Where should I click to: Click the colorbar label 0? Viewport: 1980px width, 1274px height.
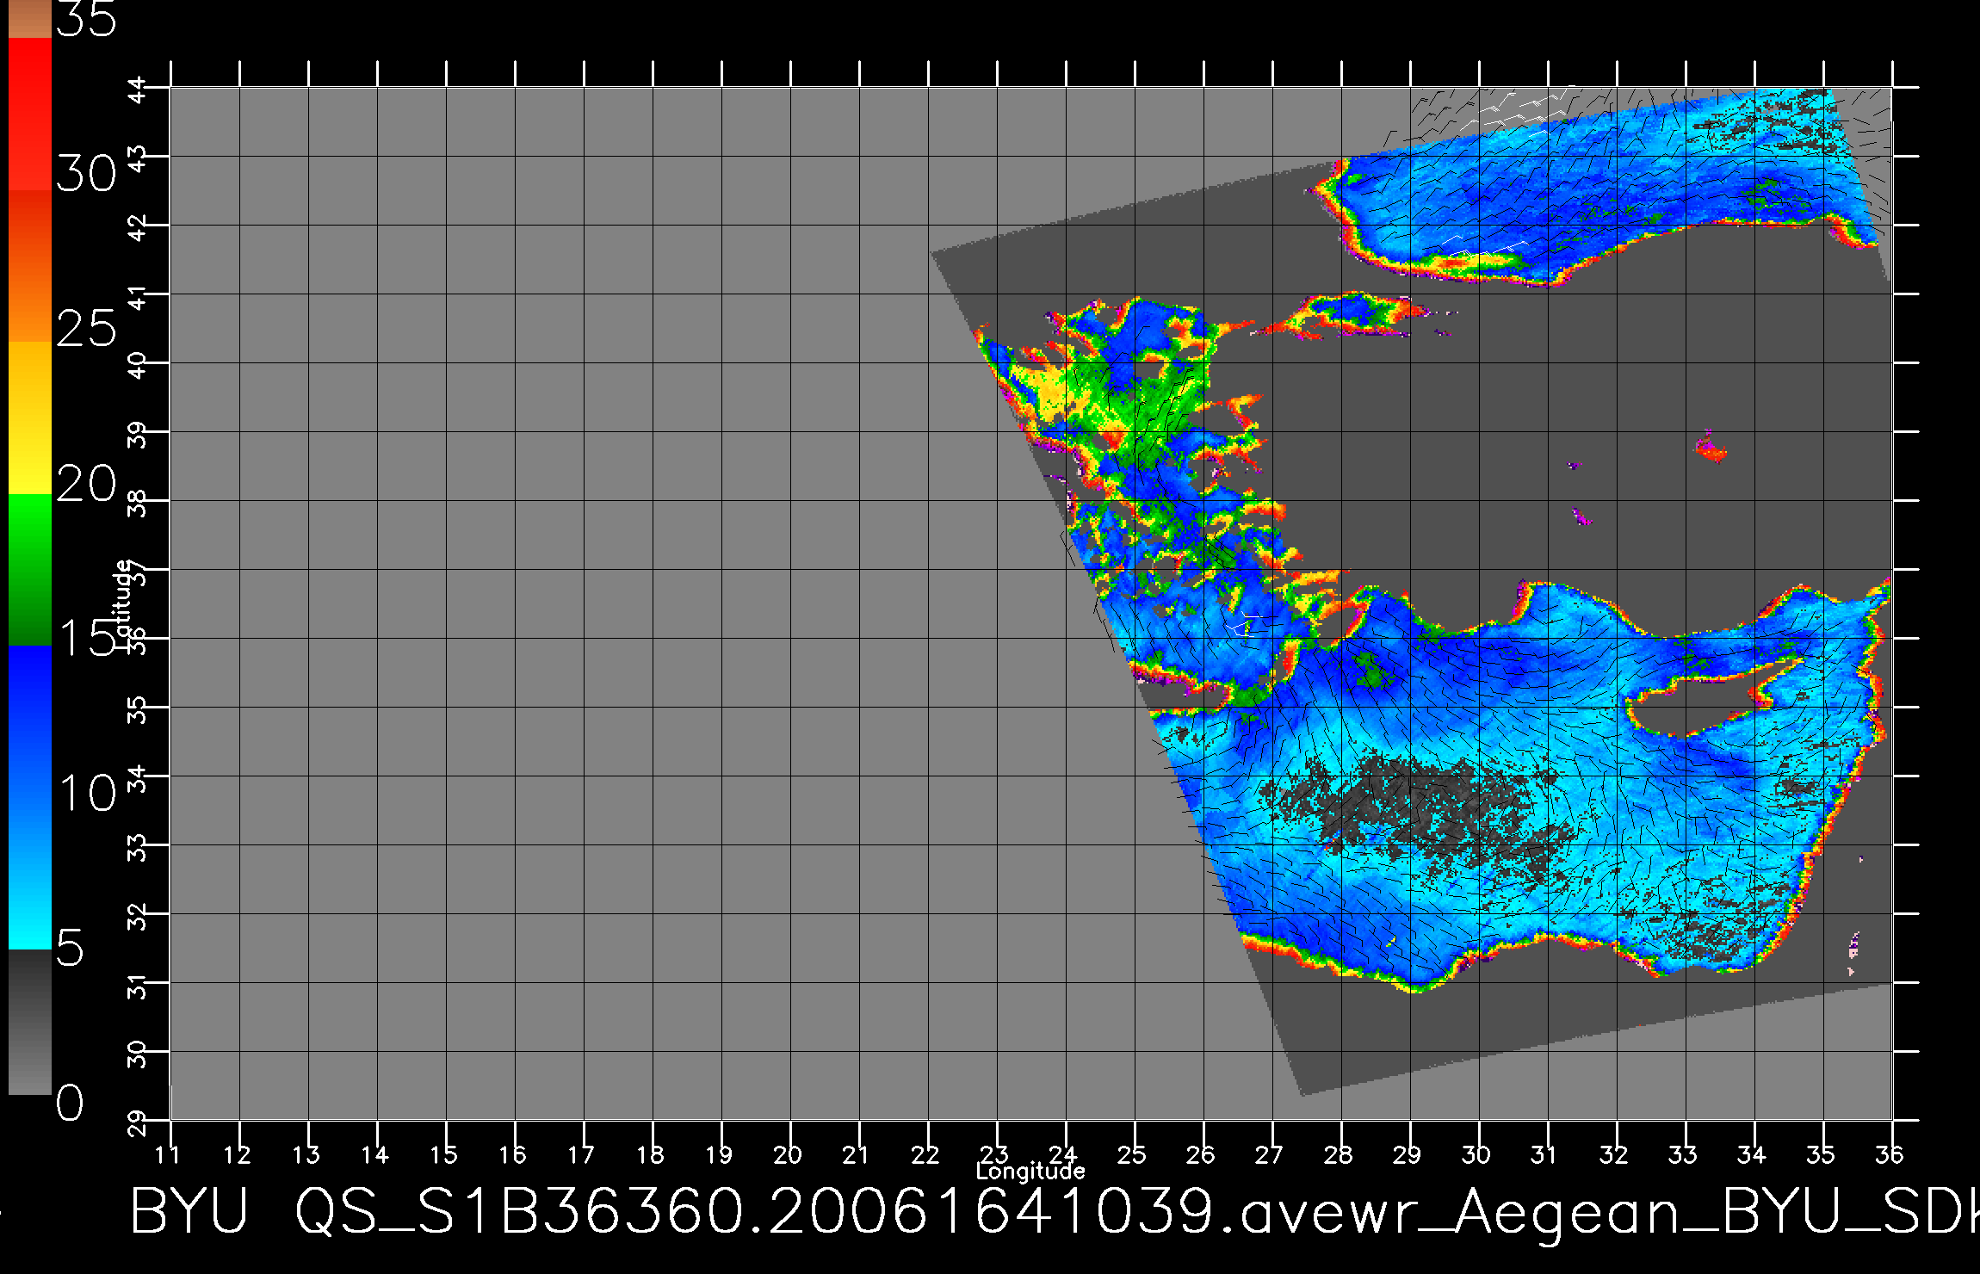click(71, 1103)
